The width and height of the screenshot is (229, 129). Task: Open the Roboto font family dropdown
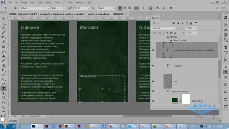(x=48, y=8)
